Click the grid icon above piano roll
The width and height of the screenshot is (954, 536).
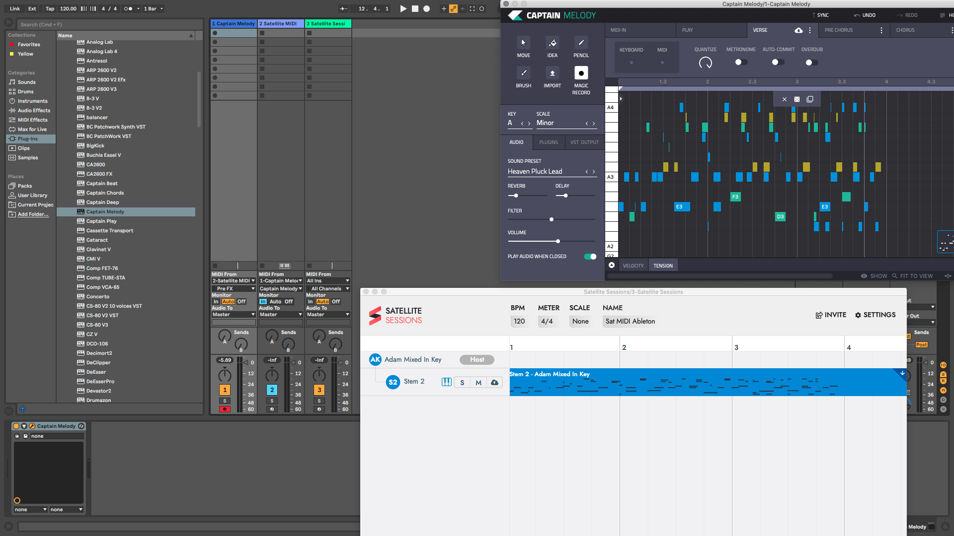click(797, 99)
